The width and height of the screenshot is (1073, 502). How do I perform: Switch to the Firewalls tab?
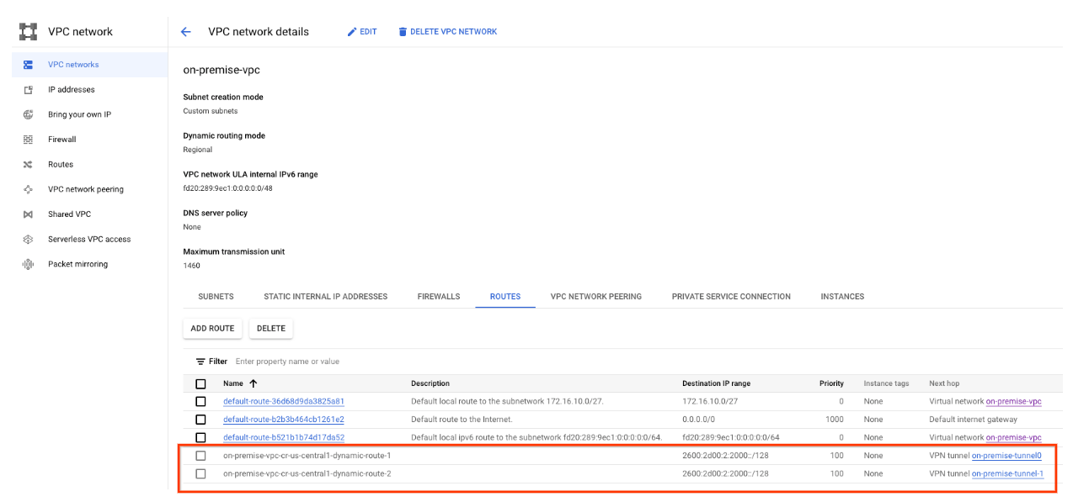438,297
